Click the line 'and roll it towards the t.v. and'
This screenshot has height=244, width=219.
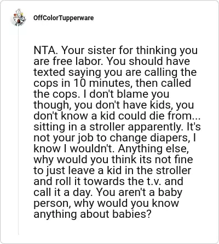click(x=108, y=181)
